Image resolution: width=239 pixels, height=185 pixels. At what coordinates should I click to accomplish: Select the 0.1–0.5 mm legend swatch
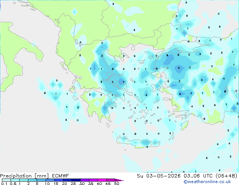point(6,180)
